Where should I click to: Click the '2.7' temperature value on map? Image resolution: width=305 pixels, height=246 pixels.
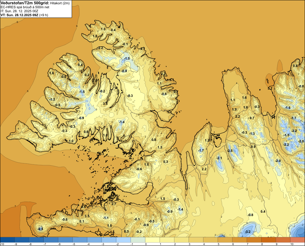pyautogui.click(x=113, y=204)
